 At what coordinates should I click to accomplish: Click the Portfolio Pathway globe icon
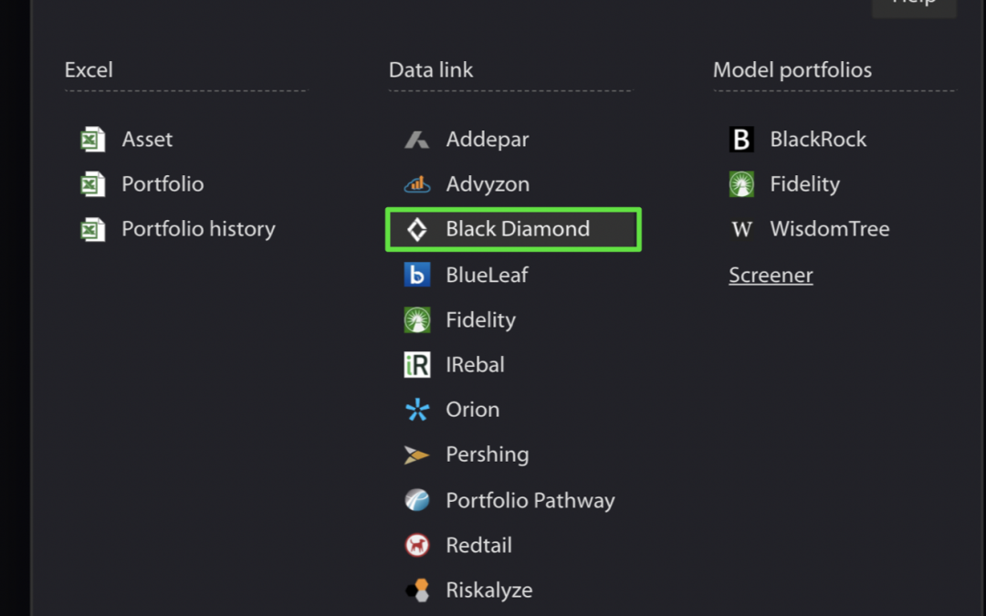point(417,500)
